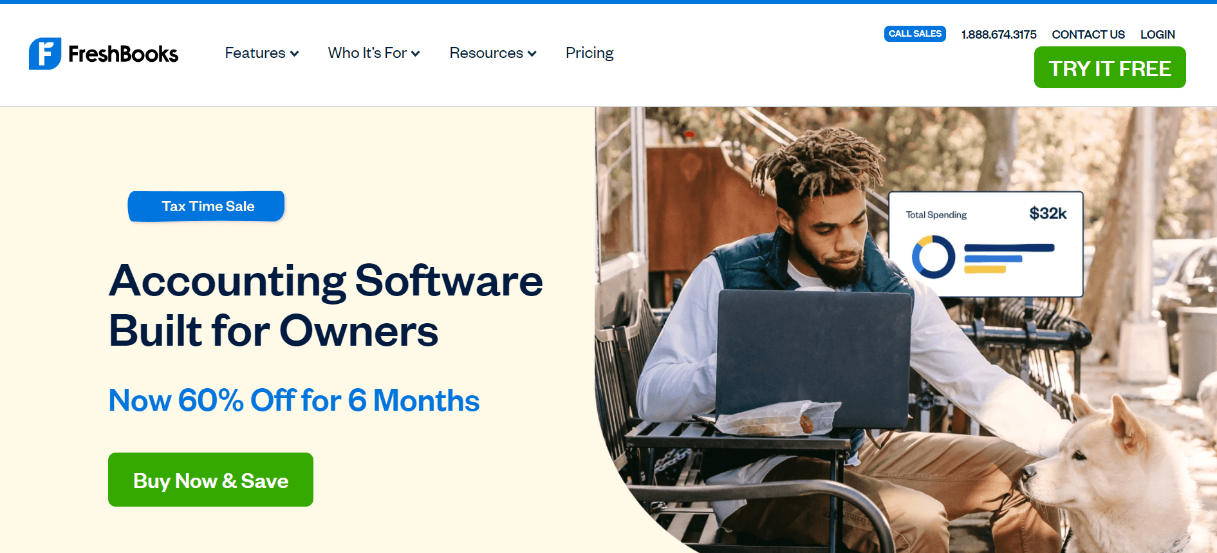Image resolution: width=1217 pixels, height=553 pixels.
Task: Click the 1.888.674.3175 phone number
Action: (999, 35)
